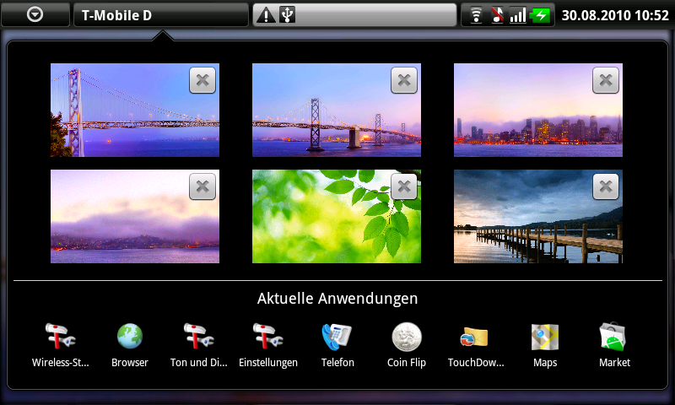
Task: Launch the TouchDown app icon
Action: [x=475, y=338]
